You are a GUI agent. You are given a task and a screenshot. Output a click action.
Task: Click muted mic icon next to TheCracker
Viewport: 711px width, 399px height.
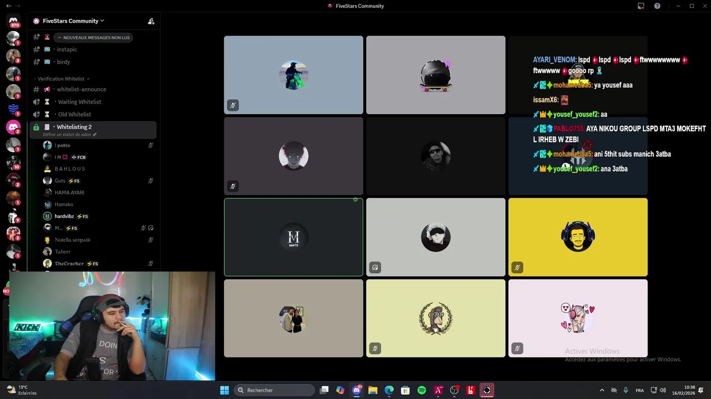151,264
